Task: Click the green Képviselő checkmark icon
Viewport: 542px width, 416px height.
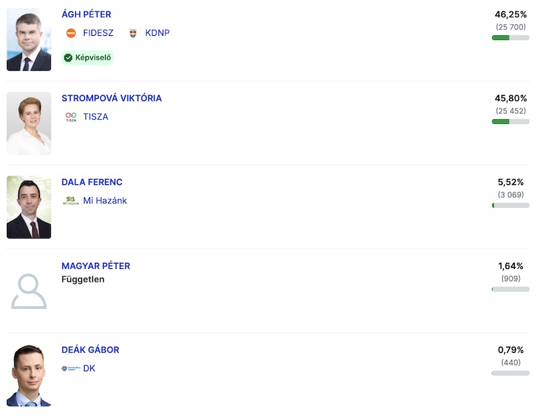Action: (x=68, y=58)
